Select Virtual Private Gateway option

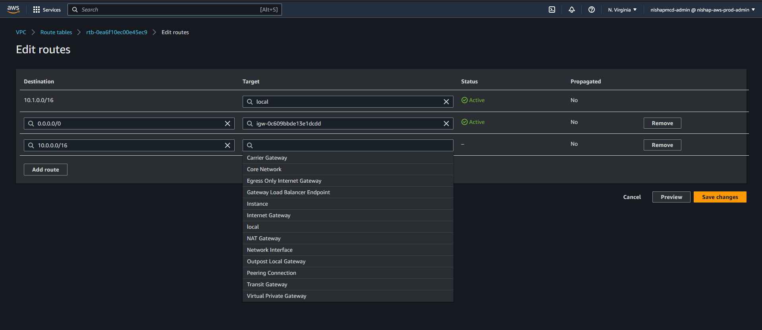[276, 296]
